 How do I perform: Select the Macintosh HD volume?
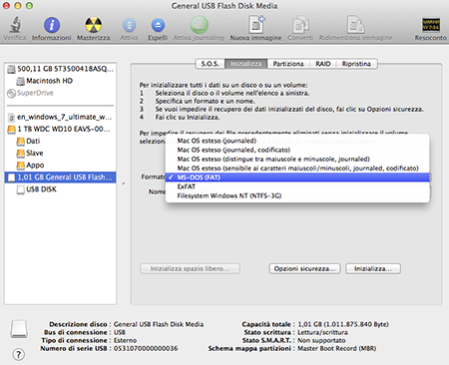coord(60,81)
